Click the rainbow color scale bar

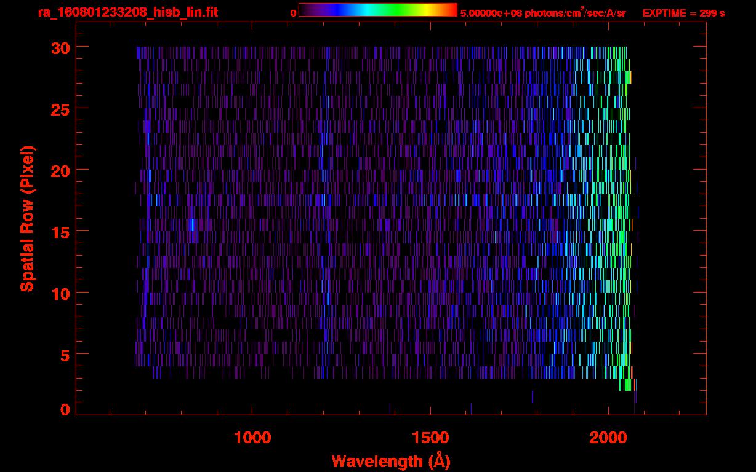[378, 10]
